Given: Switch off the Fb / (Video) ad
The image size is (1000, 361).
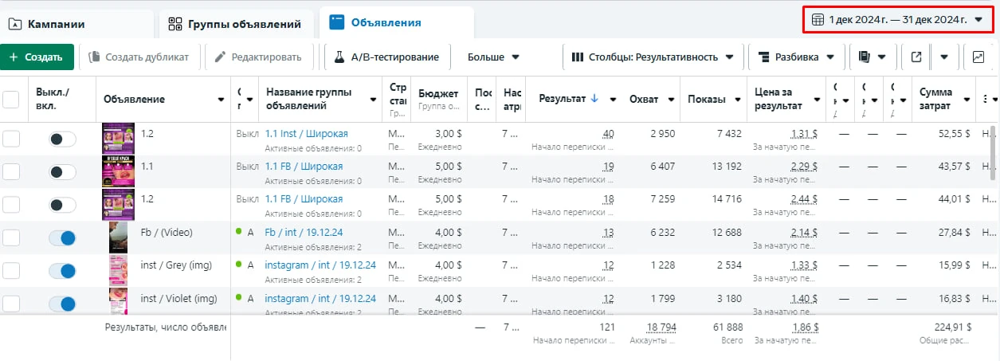Looking at the screenshot, I should coord(62,237).
